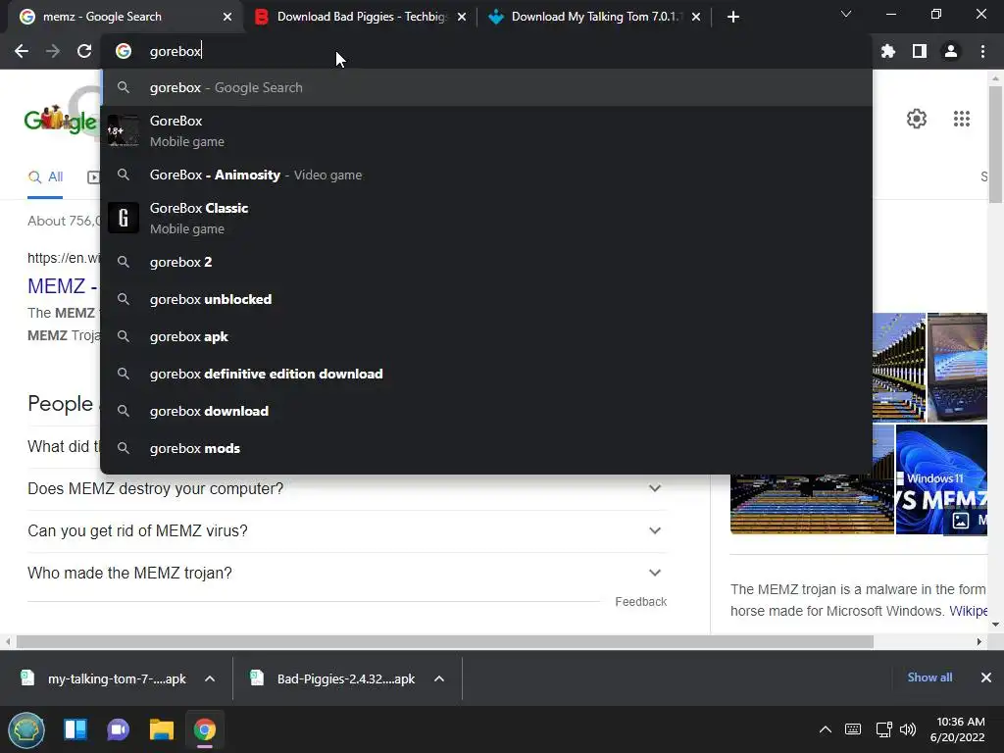Open the Windows 11 VS MEMZ image
This screenshot has width=1004, height=753.
coord(941,478)
